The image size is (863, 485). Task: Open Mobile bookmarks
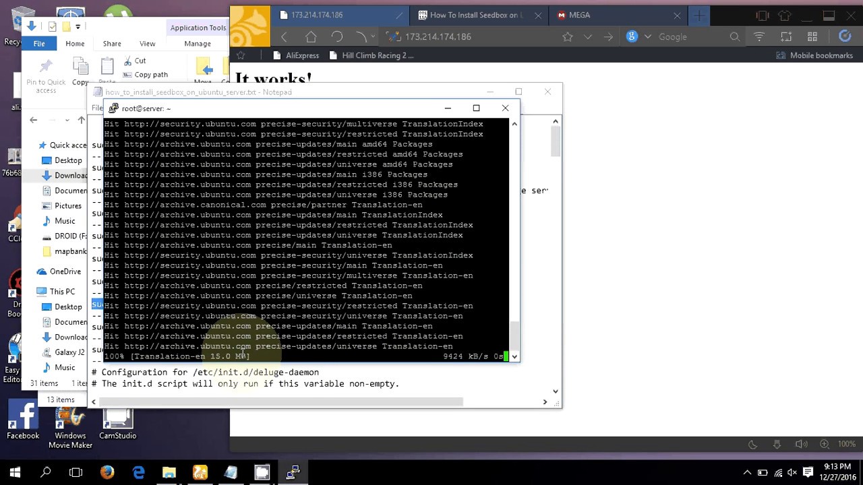pos(814,55)
